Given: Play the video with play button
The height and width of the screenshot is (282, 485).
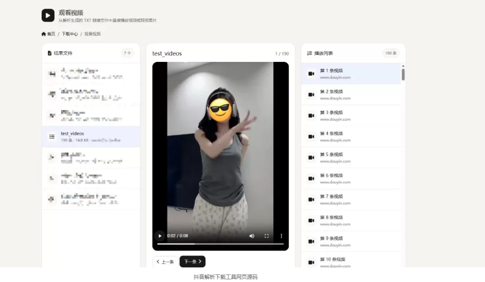Looking at the screenshot, I should tap(160, 236).
